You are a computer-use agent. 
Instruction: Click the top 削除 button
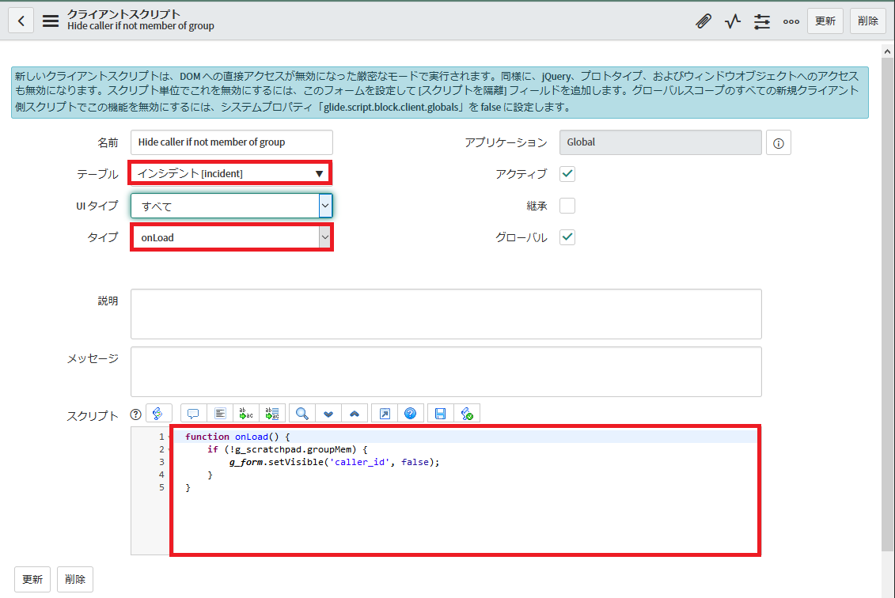point(867,21)
